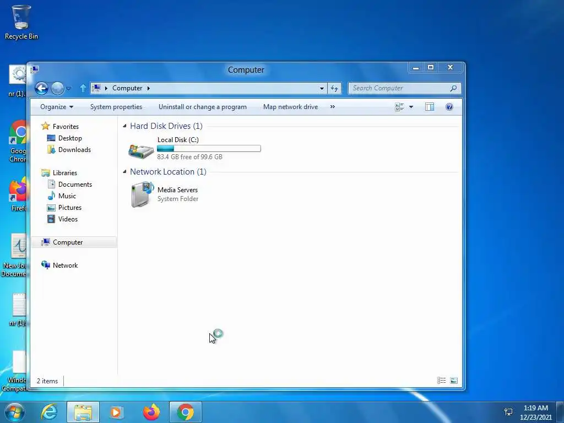564x423 pixels.
Task: Open Windows Media Player from taskbar
Action: pyautogui.click(x=116, y=412)
